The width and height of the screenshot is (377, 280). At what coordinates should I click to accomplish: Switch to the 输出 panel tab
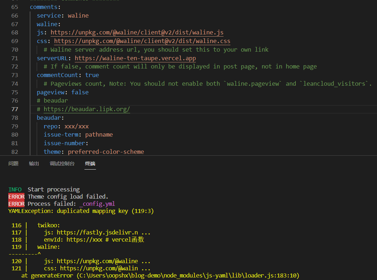tap(34, 163)
